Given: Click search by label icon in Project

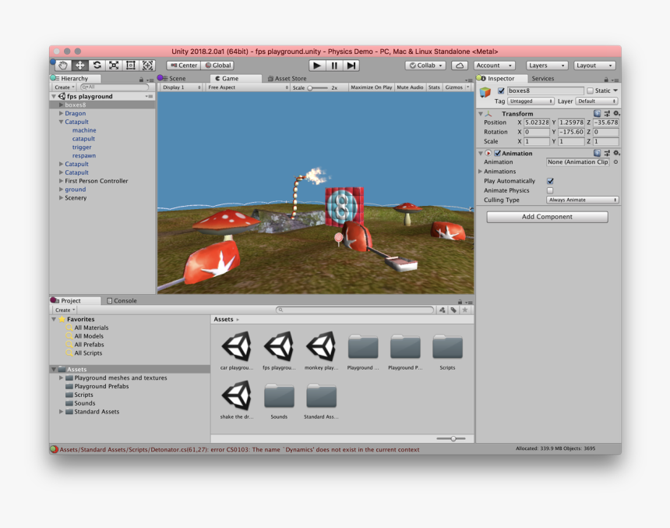Looking at the screenshot, I should [x=453, y=310].
